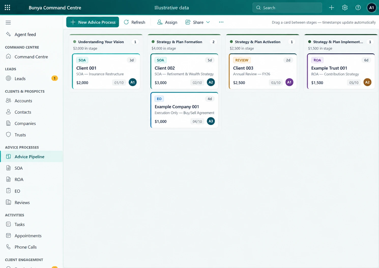Open the Example Company 001 card
The width and height of the screenshot is (379, 268).
point(184,110)
